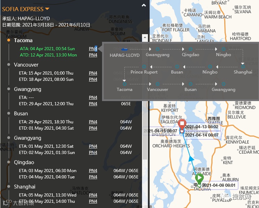259x208 pixels.
Task: Click the ATD: 12 Apr 2021, 13:30 Mon text
Action: point(48,55)
